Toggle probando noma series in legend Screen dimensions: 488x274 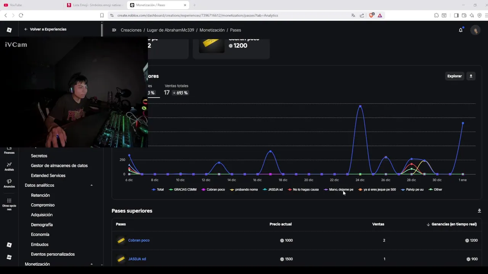pos(244,190)
